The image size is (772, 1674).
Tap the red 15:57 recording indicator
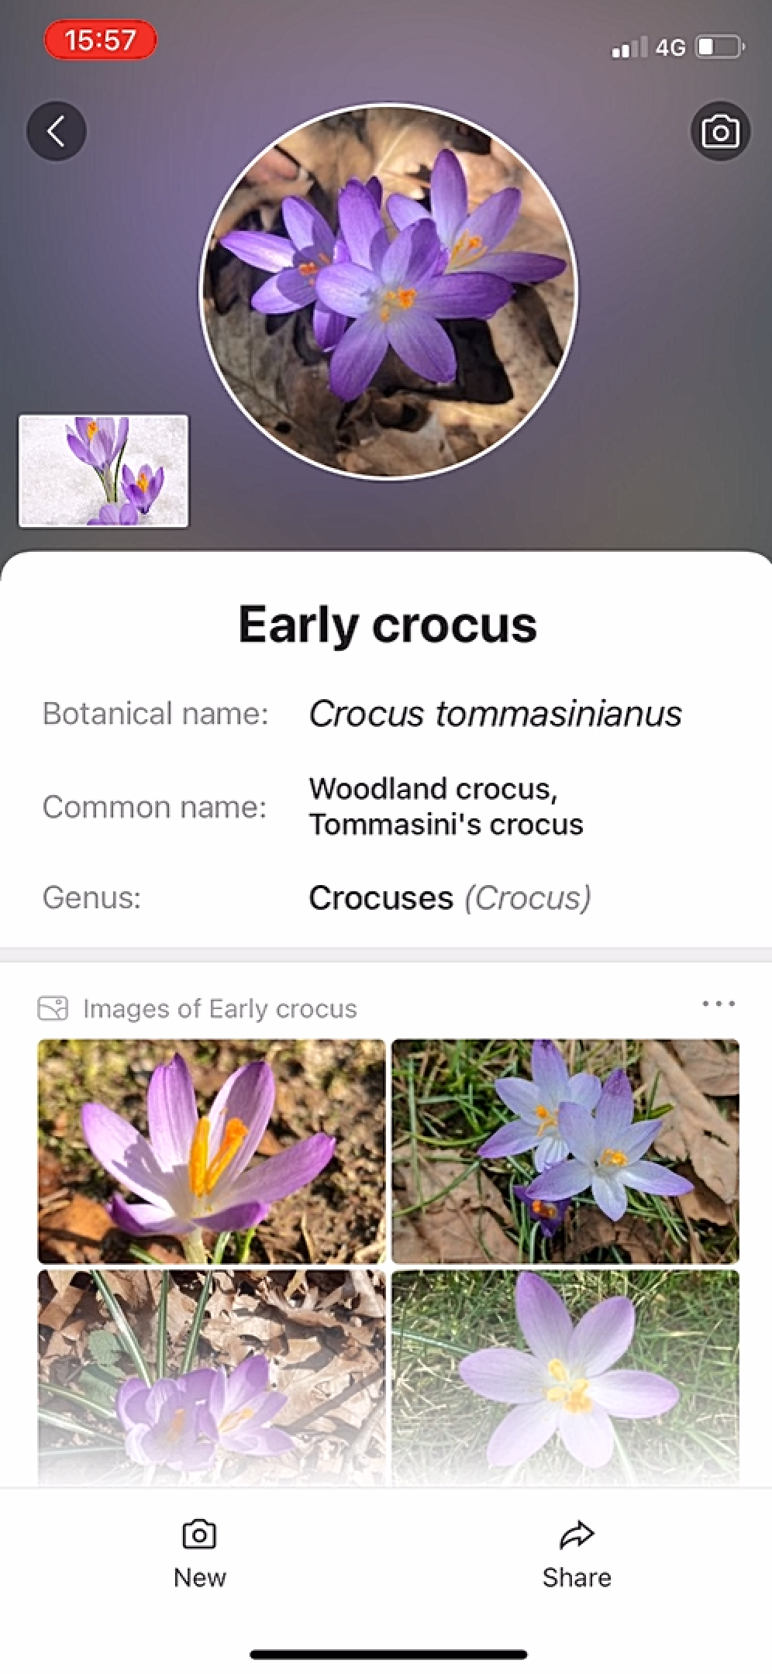100,40
